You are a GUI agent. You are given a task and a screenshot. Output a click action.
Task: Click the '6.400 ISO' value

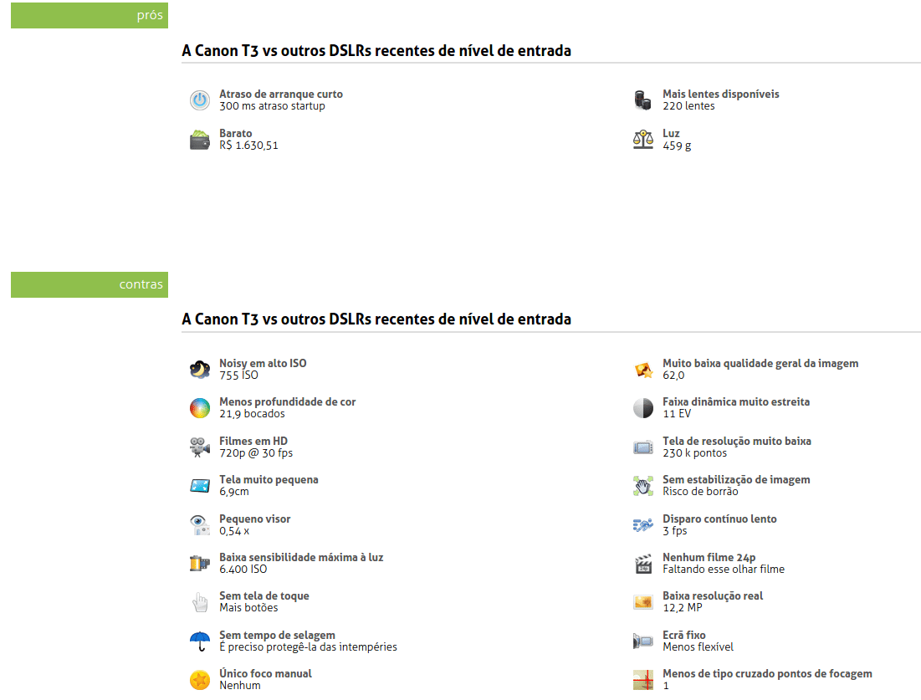tap(243, 569)
